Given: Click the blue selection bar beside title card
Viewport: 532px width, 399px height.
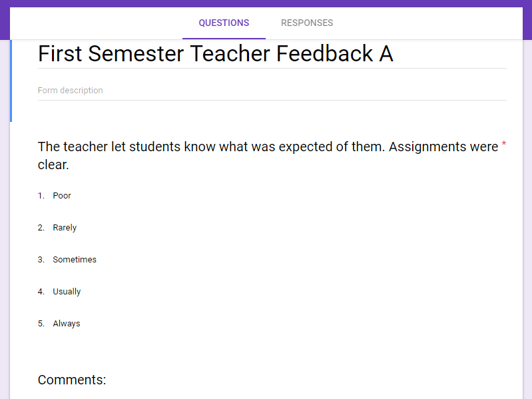Looking at the screenshot, I should pos(11,81).
